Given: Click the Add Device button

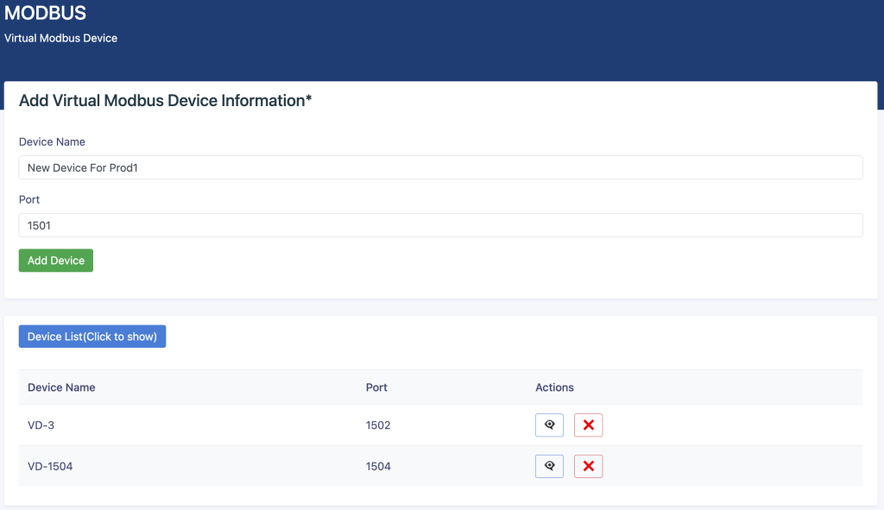Looking at the screenshot, I should 56,261.
